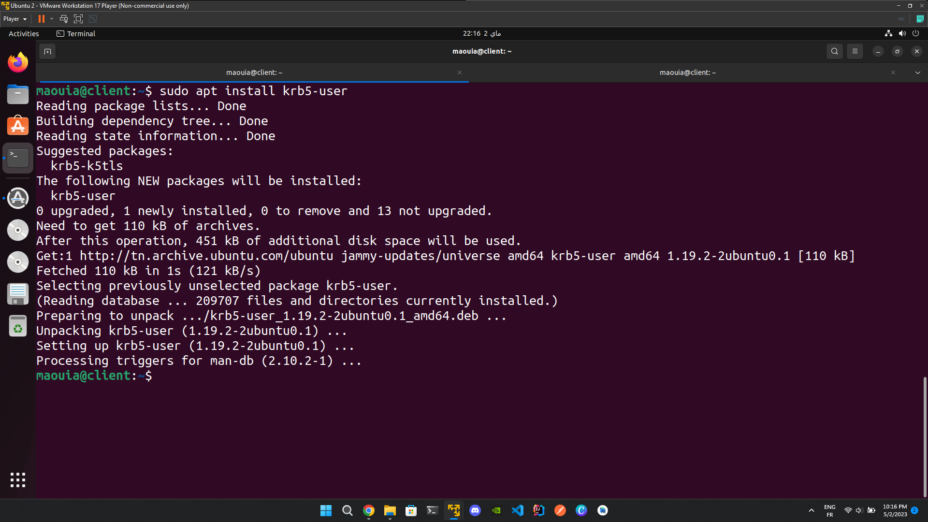Show hidden Windows tray icons
This screenshot has width=928, height=522.
(812, 510)
